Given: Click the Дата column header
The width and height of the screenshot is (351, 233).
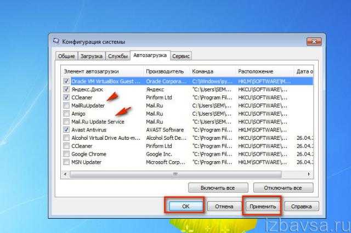Looking at the screenshot, I should [303, 71].
